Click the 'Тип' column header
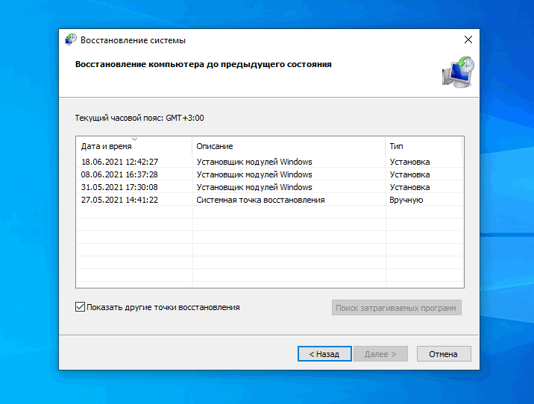534x404 pixels. click(424, 146)
